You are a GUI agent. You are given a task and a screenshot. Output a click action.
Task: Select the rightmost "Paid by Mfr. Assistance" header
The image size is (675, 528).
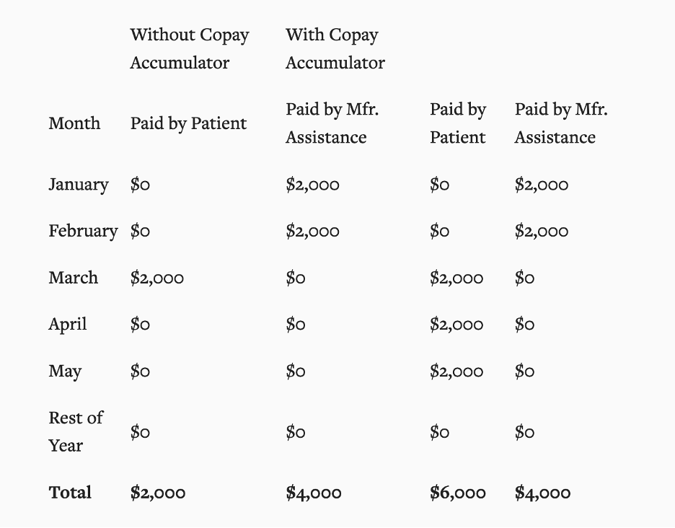(x=560, y=123)
